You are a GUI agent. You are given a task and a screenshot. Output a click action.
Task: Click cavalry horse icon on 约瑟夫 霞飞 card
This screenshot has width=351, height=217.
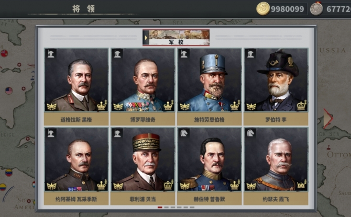tap(250, 133)
